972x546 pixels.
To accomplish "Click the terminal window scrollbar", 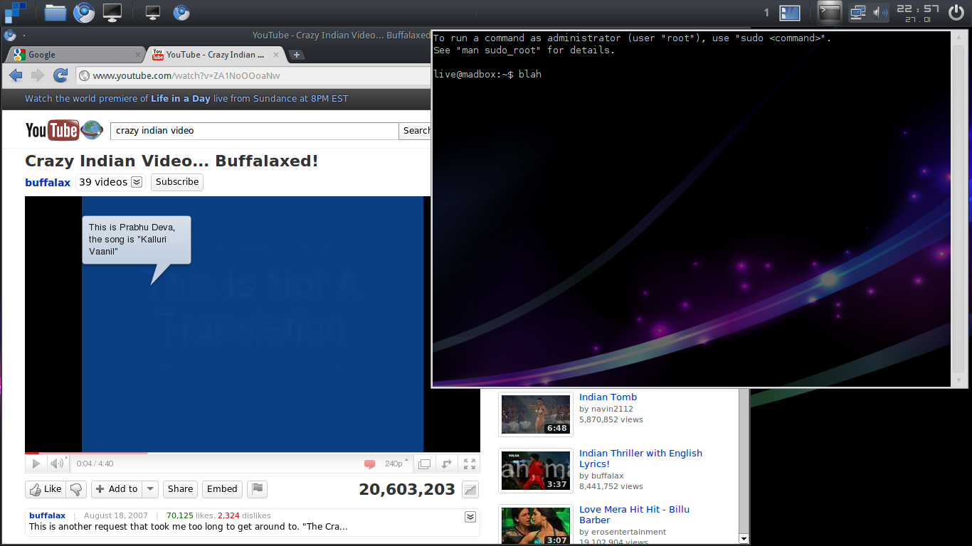I will pos(959,209).
